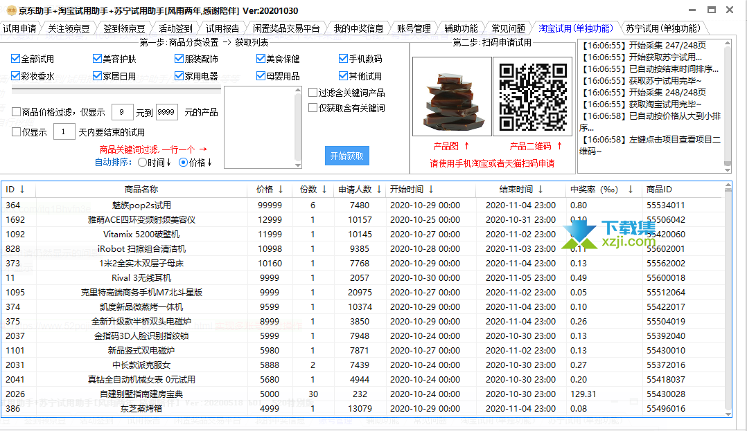Open 闲置奖品交易平台 tab

tap(285, 28)
